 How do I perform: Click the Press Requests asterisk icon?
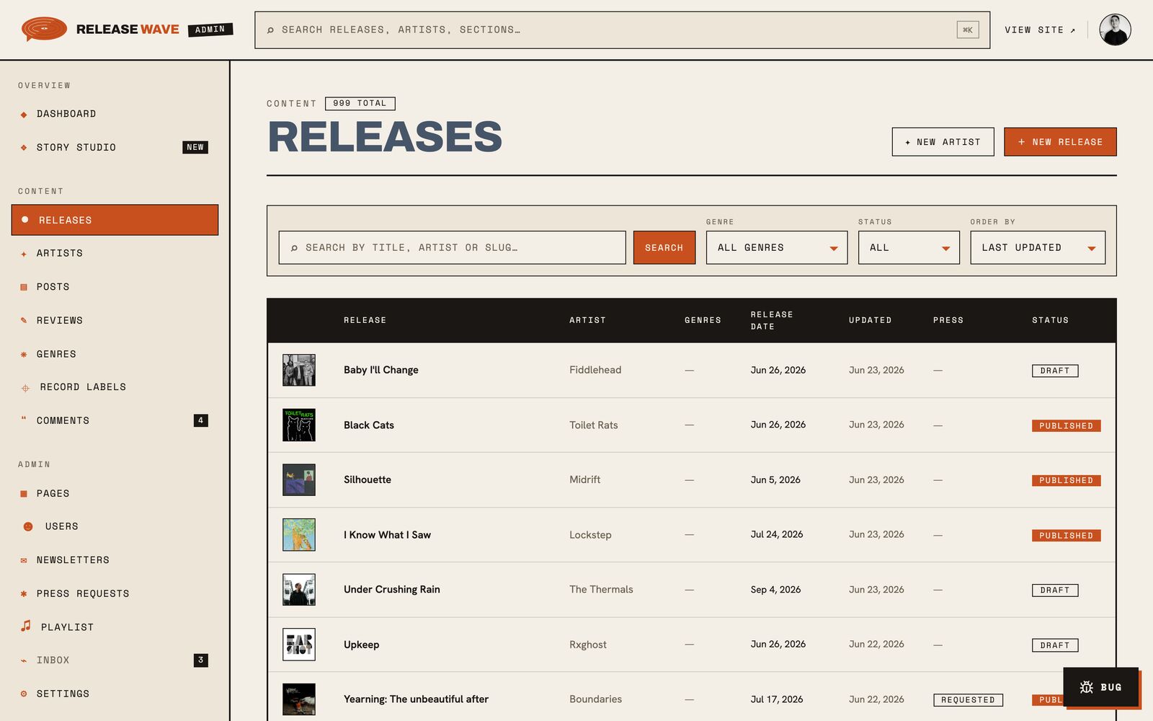[x=24, y=593]
